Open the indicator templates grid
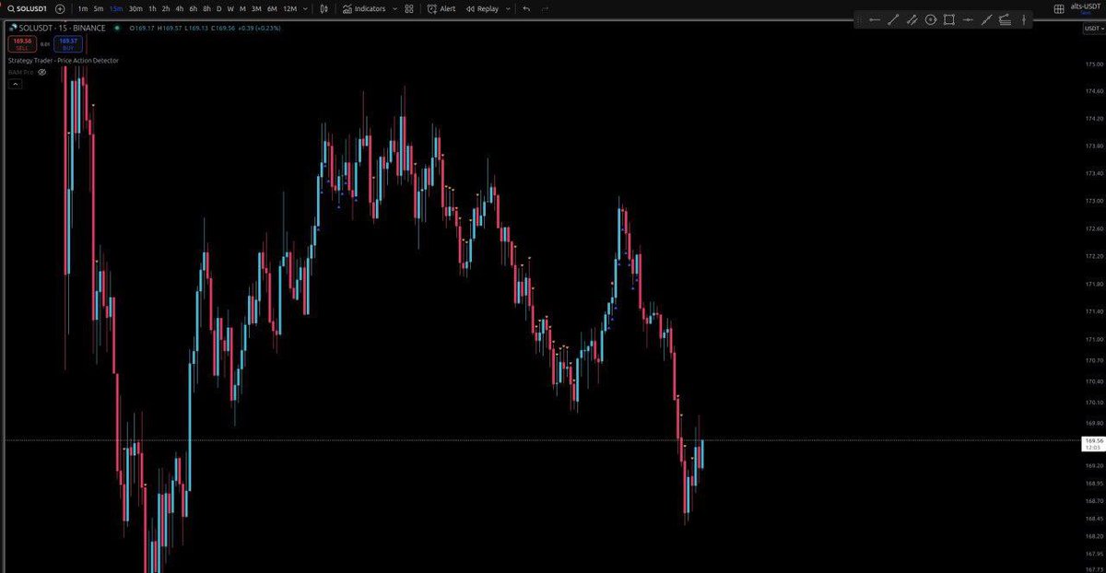 [x=407, y=8]
